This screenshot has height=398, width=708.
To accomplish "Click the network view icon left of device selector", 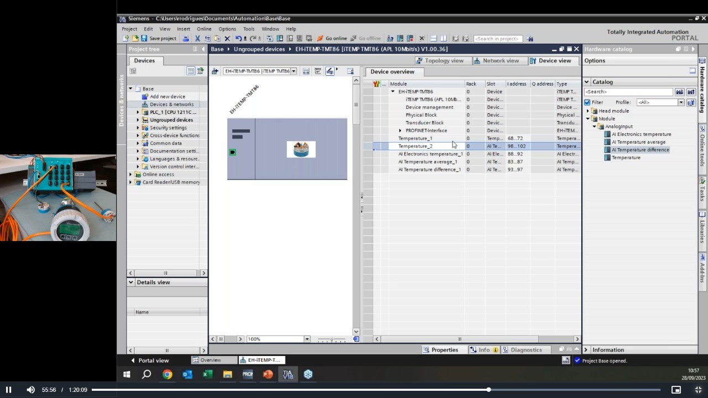I will (215, 71).
